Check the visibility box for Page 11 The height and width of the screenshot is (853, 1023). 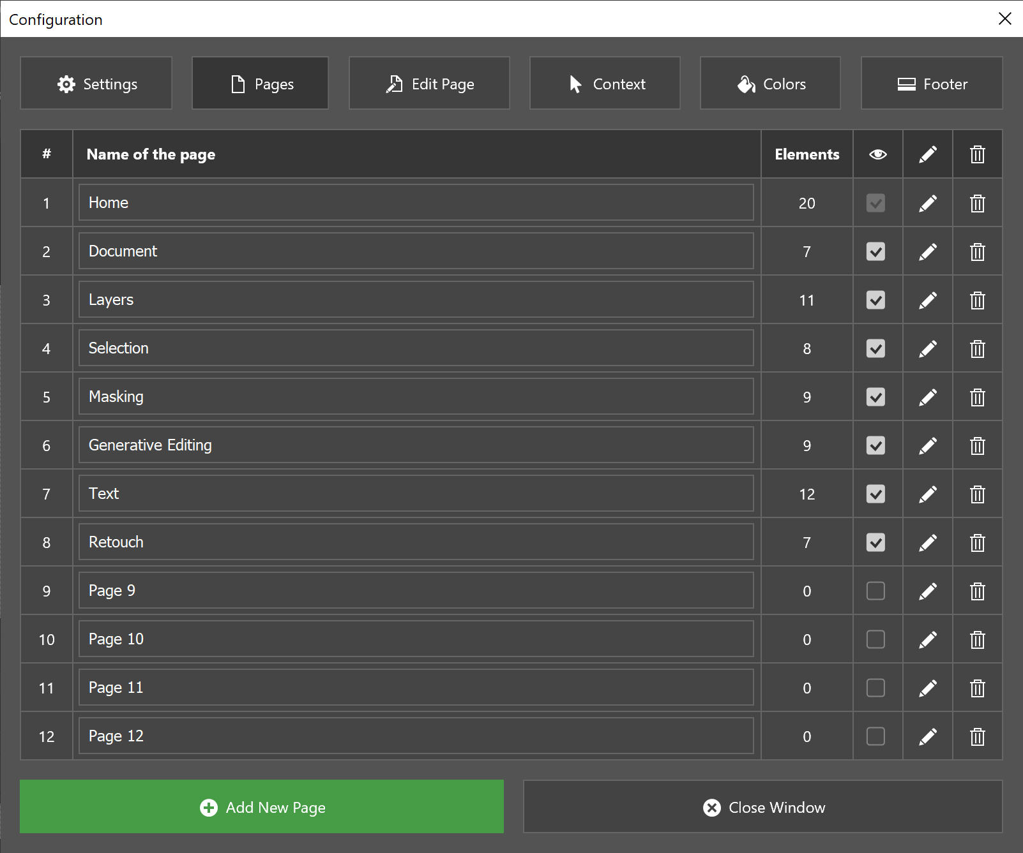point(875,688)
